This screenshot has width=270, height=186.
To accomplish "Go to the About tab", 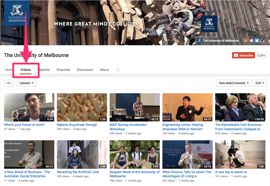I will [104, 70].
